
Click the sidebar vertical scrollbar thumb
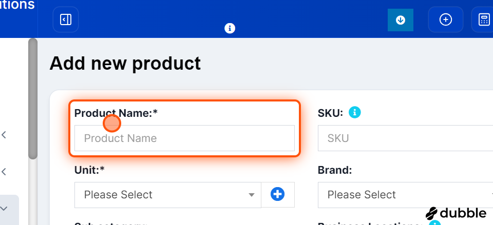(33, 98)
